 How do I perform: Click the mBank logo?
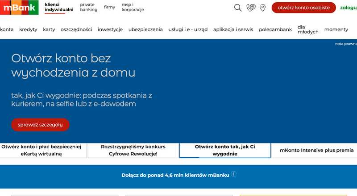(x=19, y=7)
